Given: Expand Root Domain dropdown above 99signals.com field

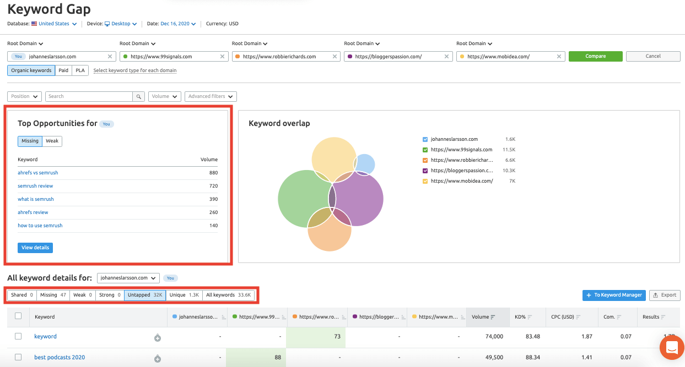Looking at the screenshot, I should click(x=138, y=43).
